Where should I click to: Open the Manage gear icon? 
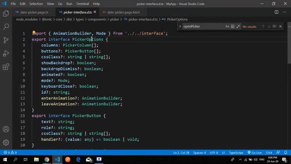click(x=6, y=143)
